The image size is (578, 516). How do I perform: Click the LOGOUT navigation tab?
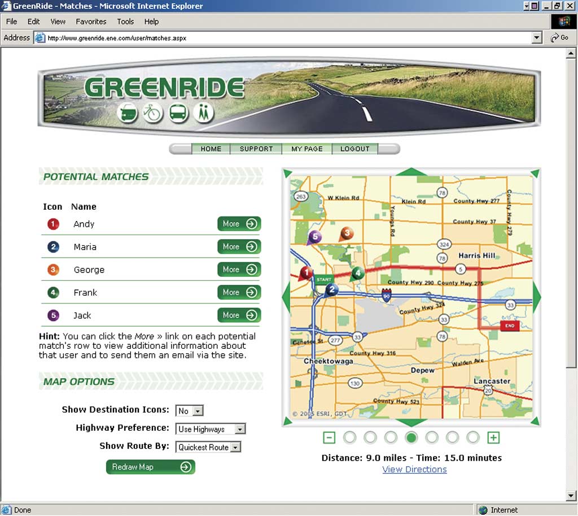pyautogui.click(x=354, y=149)
